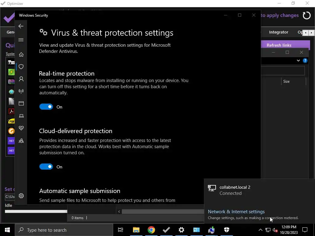Switch to Integrator tab in Optimizer
315x236 pixels.
click(278, 32)
